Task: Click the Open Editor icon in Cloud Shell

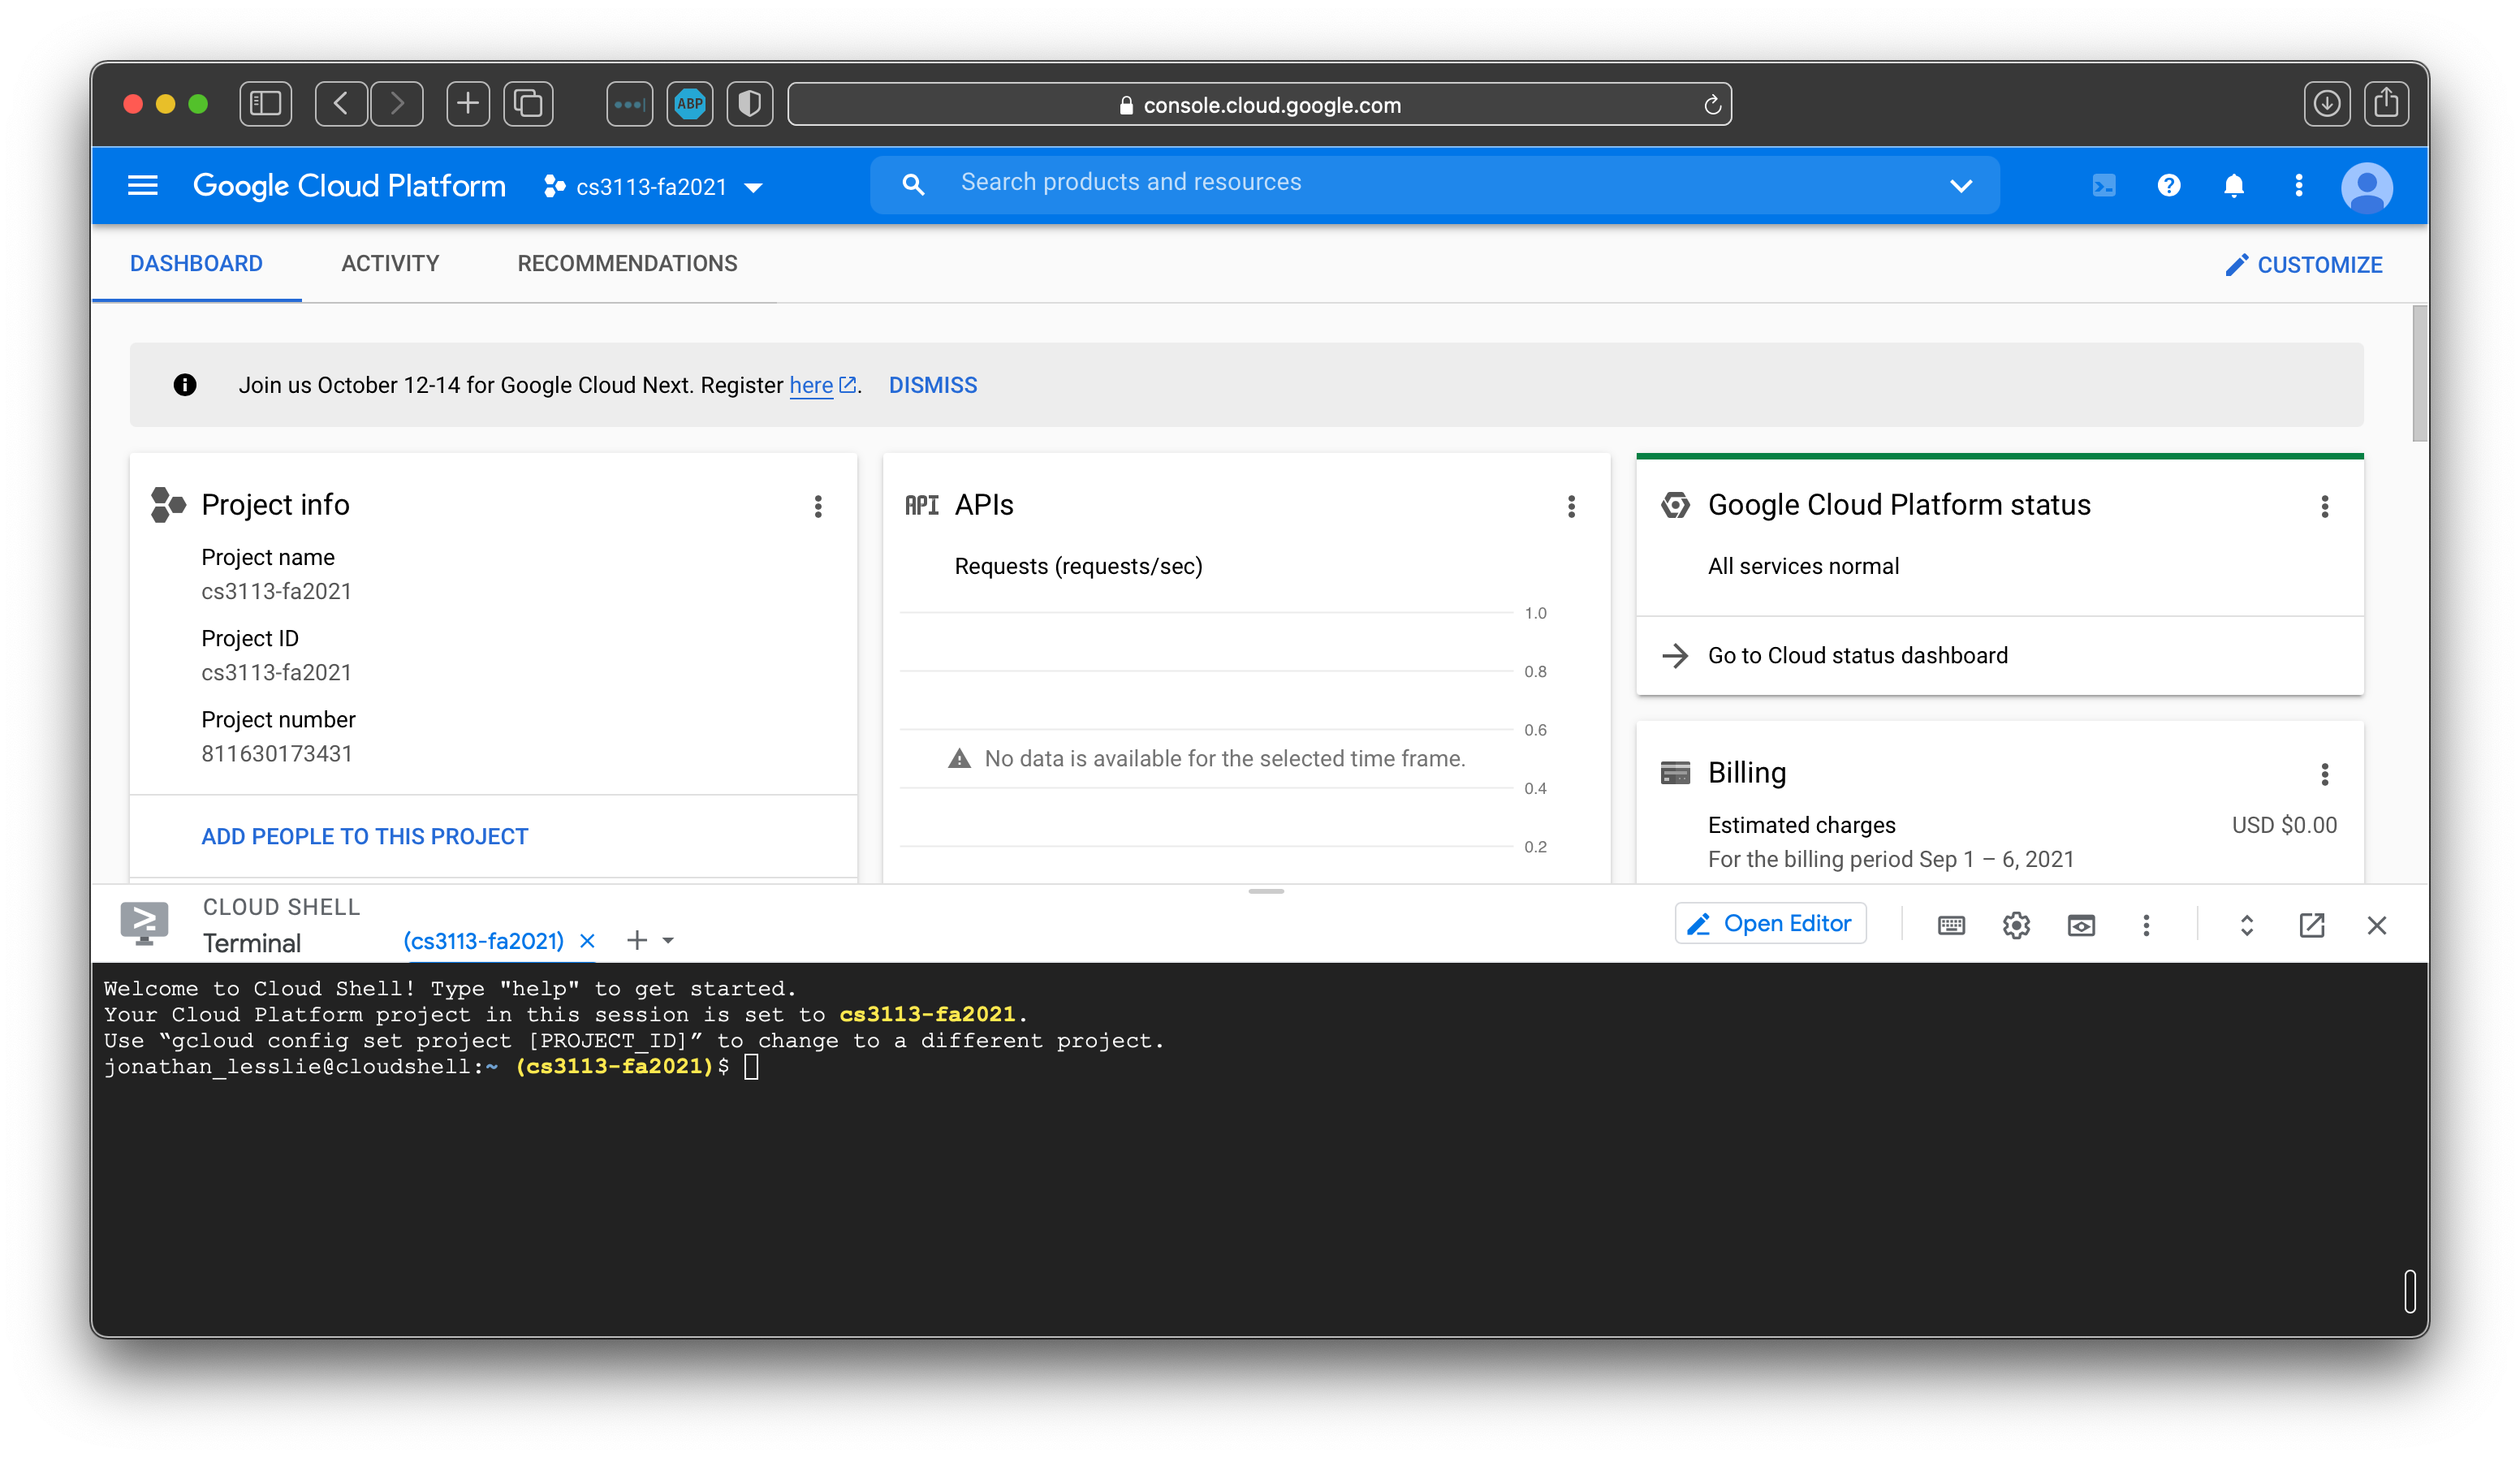Action: (1768, 923)
